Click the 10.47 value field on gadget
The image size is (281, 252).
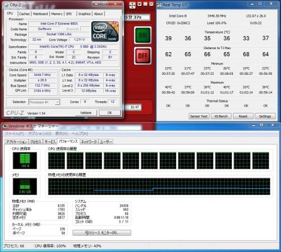click(133, 107)
